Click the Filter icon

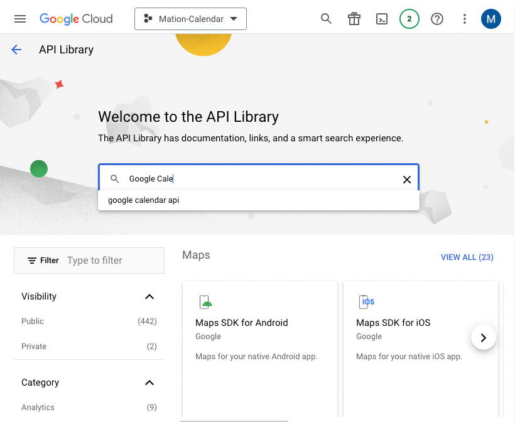[32, 261]
